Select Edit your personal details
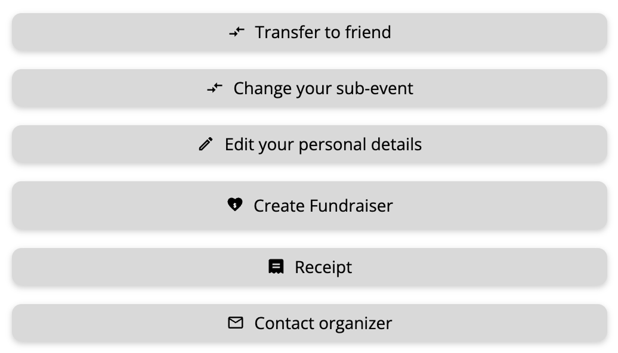618x353 pixels. click(x=309, y=144)
